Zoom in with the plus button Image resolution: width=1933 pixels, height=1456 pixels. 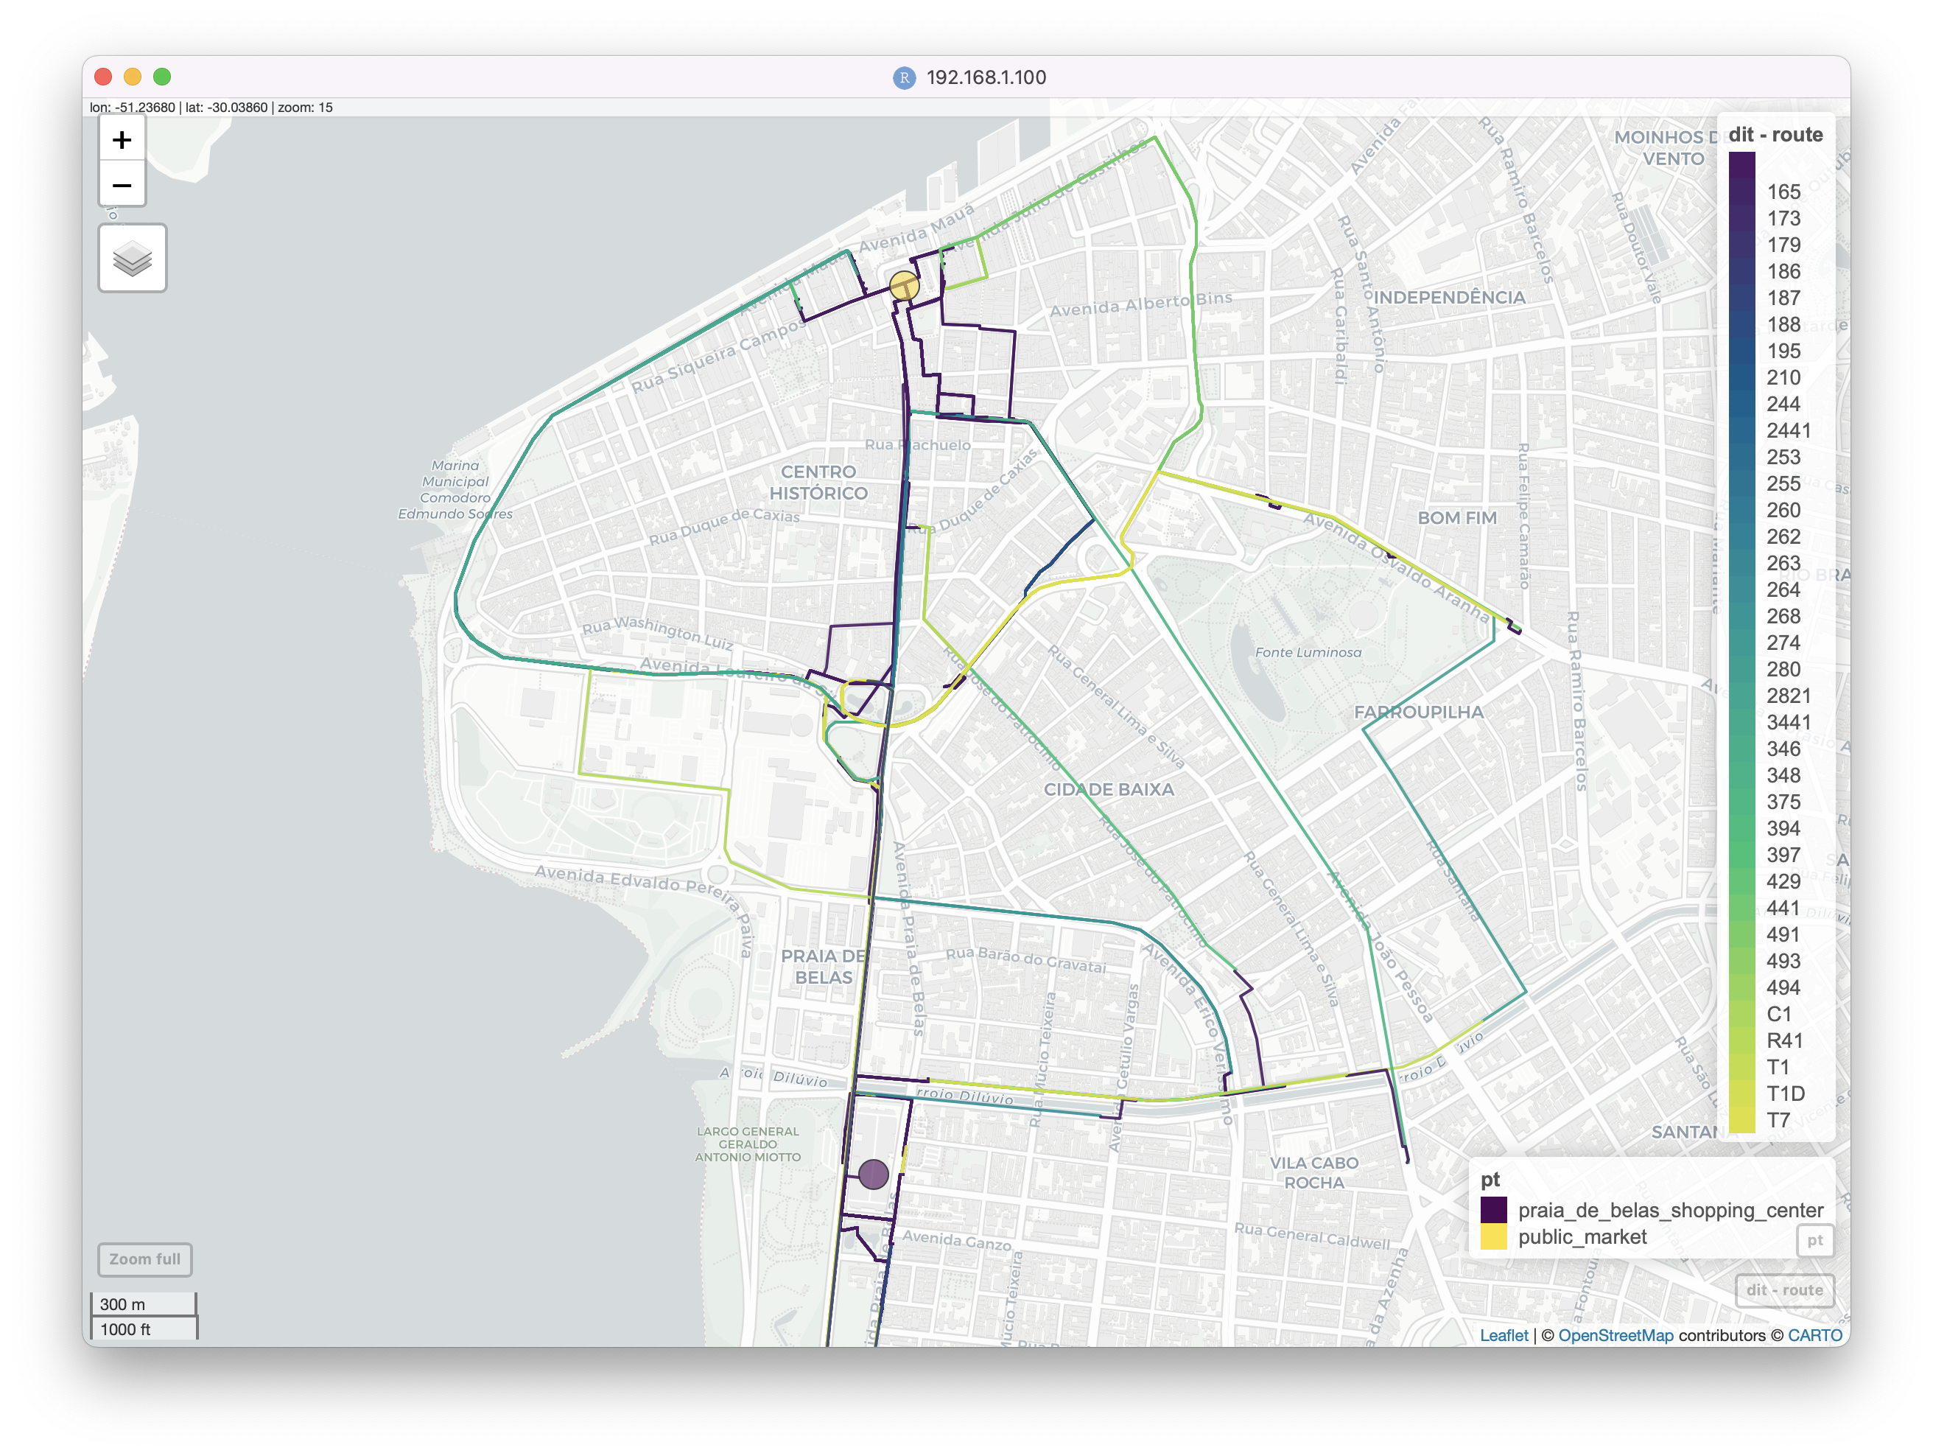(x=122, y=140)
